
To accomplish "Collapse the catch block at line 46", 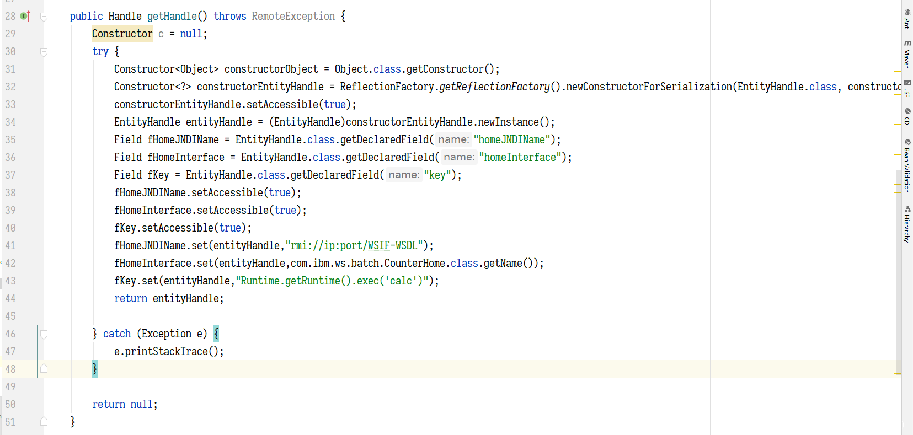I will tap(44, 334).
